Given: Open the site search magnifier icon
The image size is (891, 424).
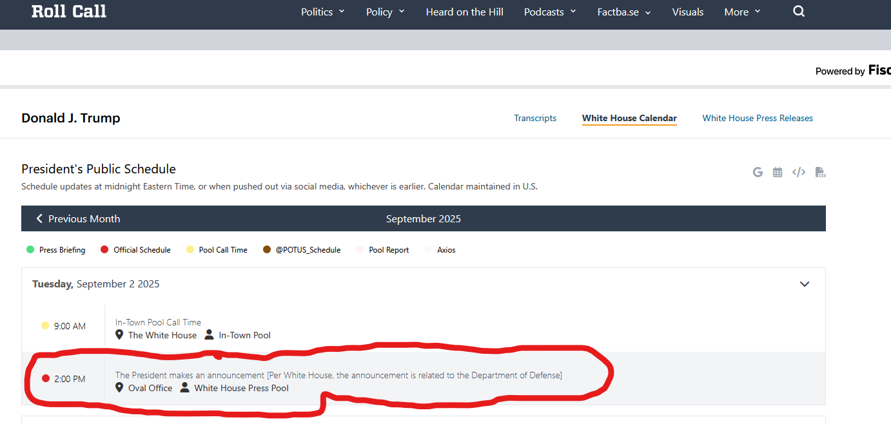Looking at the screenshot, I should pyautogui.click(x=799, y=12).
